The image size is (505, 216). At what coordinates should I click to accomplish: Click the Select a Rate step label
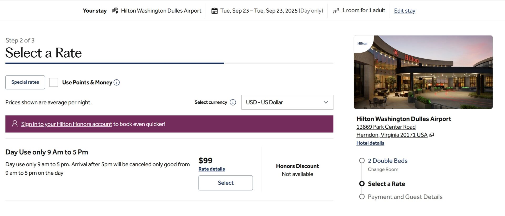(386, 184)
